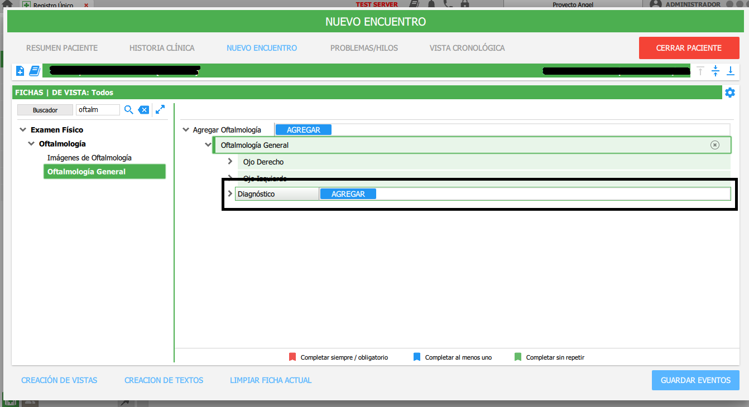Viewport: 749px width, 407px height.
Task: Expand the Diagnóstico row
Action: pyautogui.click(x=229, y=194)
